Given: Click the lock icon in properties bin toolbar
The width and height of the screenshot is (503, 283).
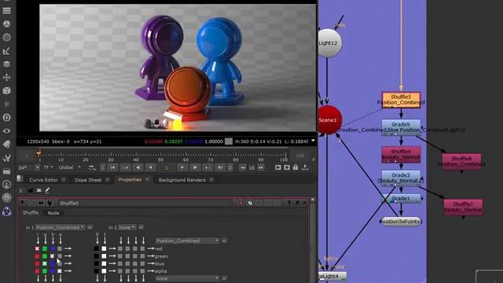Looking at the screenshot, I should tap(31, 190).
